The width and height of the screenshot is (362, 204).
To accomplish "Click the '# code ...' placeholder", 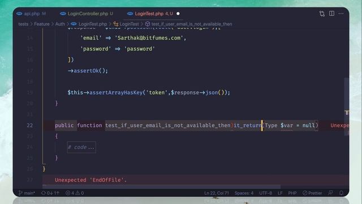I will (x=81, y=147).
